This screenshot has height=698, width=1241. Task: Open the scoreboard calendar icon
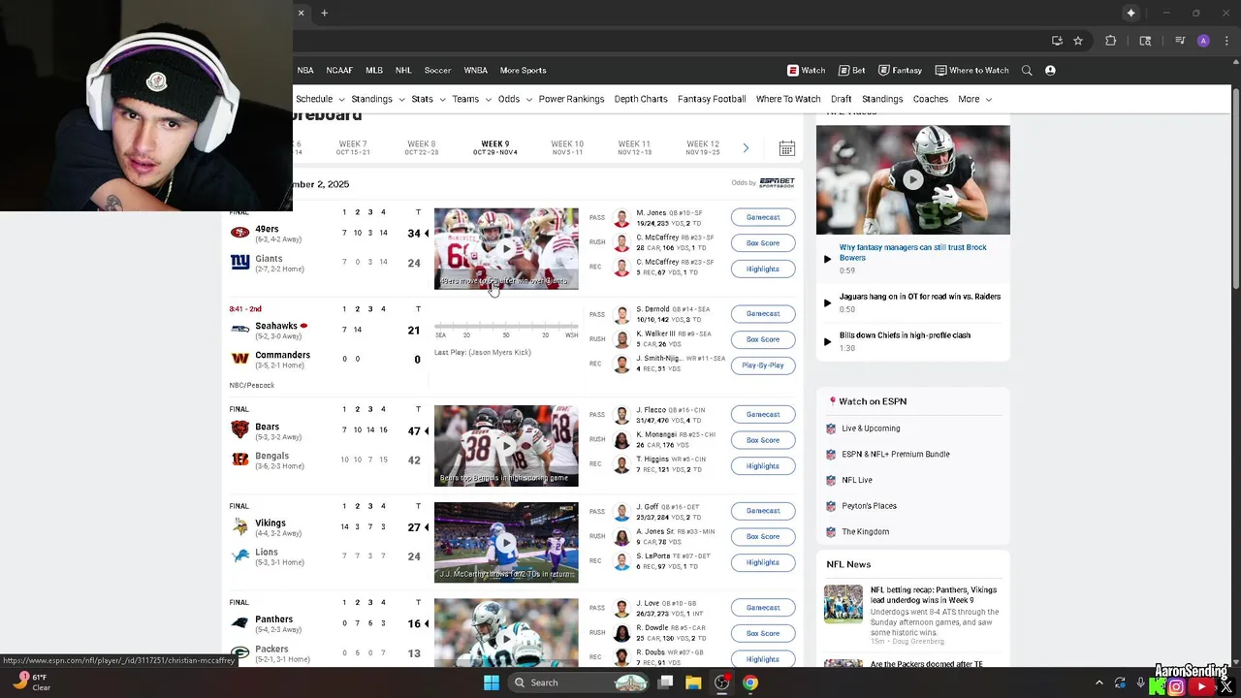tap(787, 148)
